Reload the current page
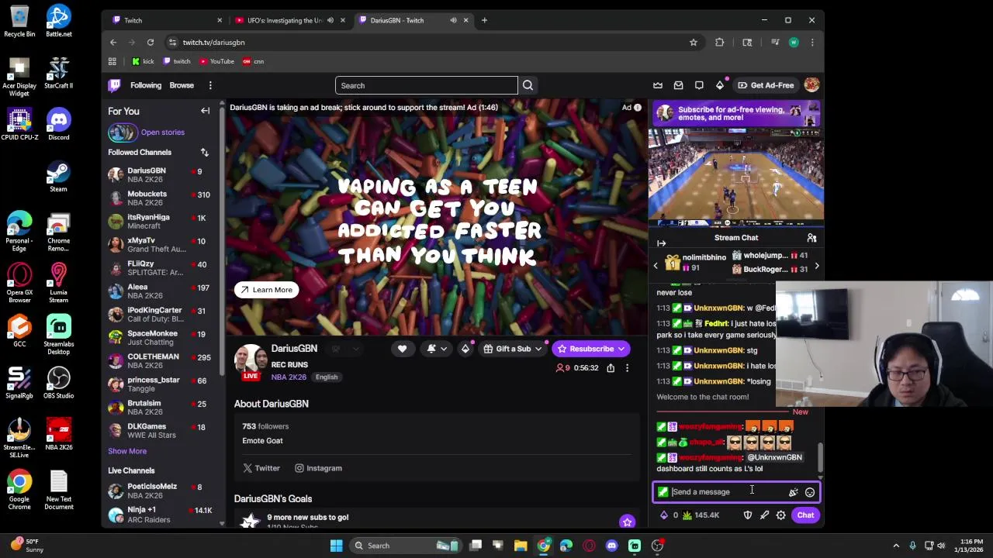The image size is (993, 558). (x=151, y=43)
